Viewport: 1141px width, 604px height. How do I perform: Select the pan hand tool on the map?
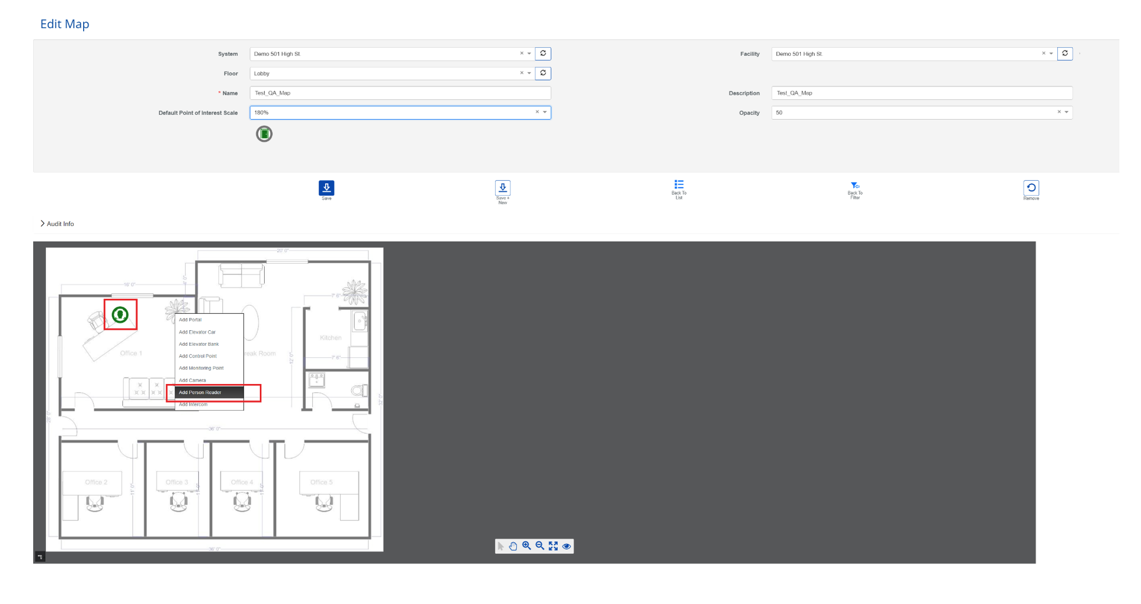coord(513,546)
